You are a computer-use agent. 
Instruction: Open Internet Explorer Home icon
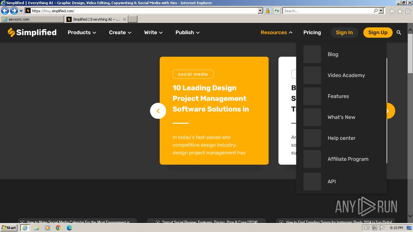click(392, 11)
